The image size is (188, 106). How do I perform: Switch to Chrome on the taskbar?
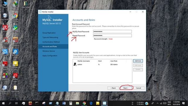coord(84,103)
